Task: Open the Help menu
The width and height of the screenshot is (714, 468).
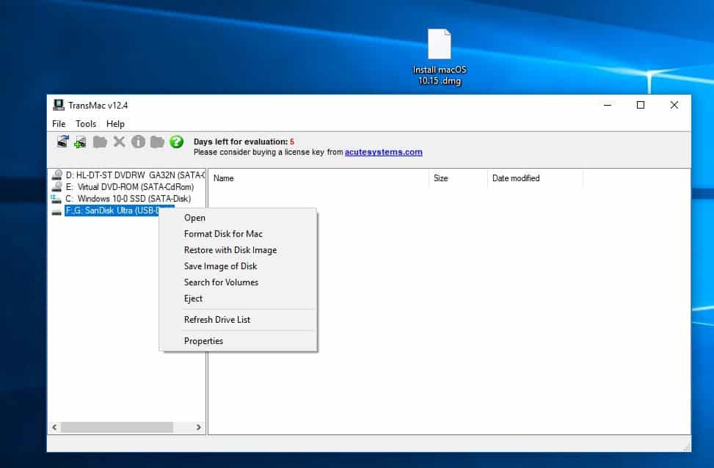Action: (115, 124)
